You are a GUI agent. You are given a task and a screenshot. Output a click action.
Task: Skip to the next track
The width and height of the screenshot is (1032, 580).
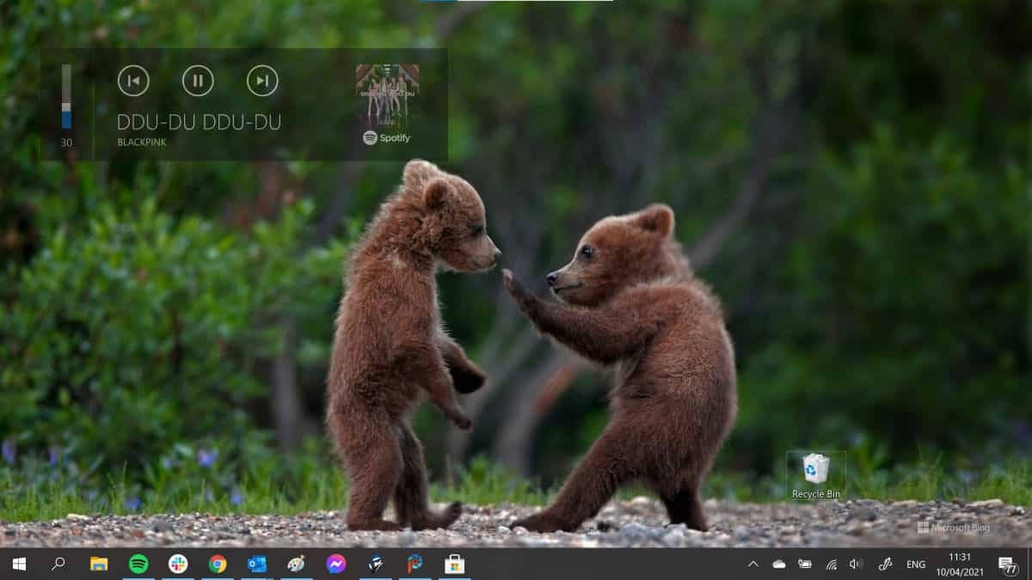(262, 81)
